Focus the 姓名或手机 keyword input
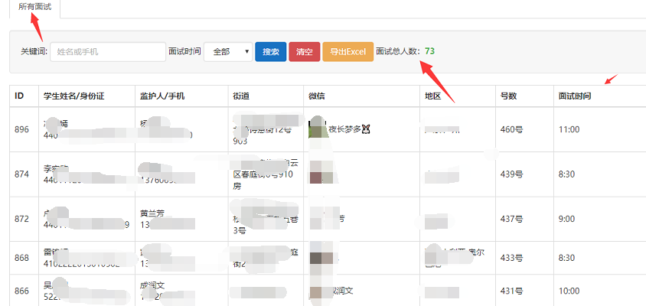646x306 pixels. pyautogui.click(x=108, y=52)
